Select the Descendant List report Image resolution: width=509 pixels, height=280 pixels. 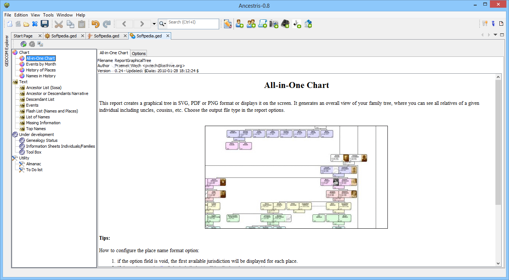click(40, 99)
